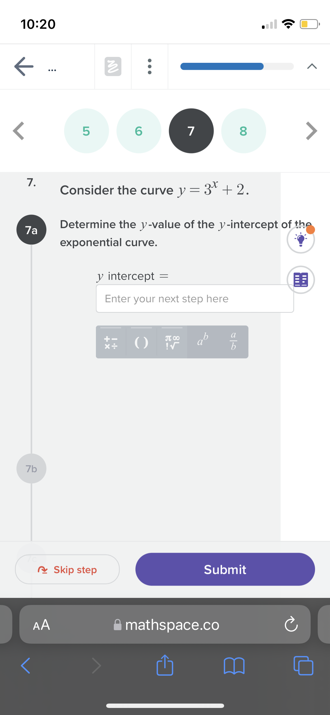This screenshot has width=330, height=715.
Task: Open the reference book icon
Action: 300,280
